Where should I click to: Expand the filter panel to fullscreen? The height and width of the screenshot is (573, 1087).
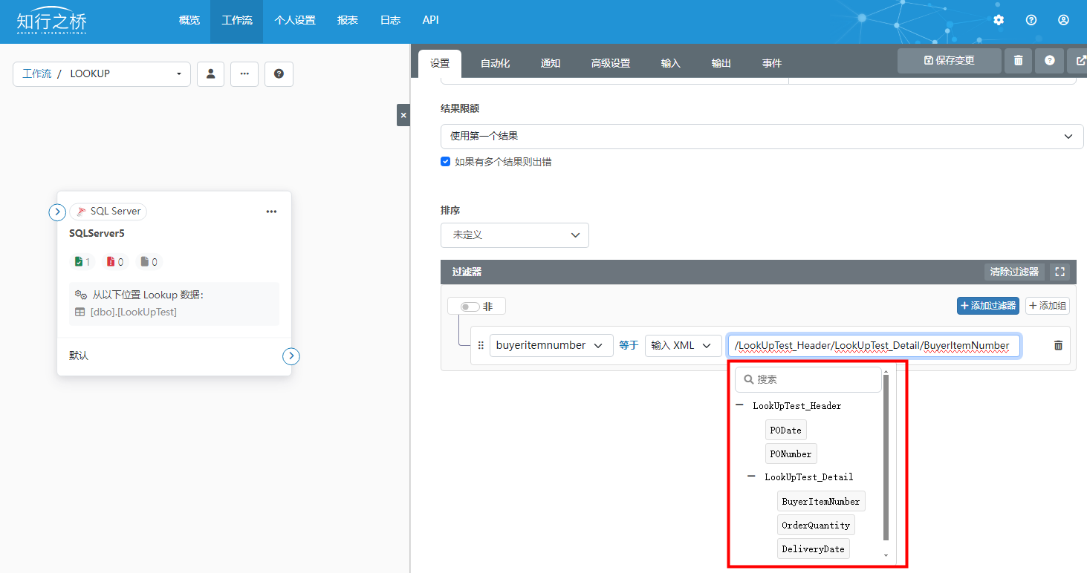pyautogui.click(x=1060, y=272)
